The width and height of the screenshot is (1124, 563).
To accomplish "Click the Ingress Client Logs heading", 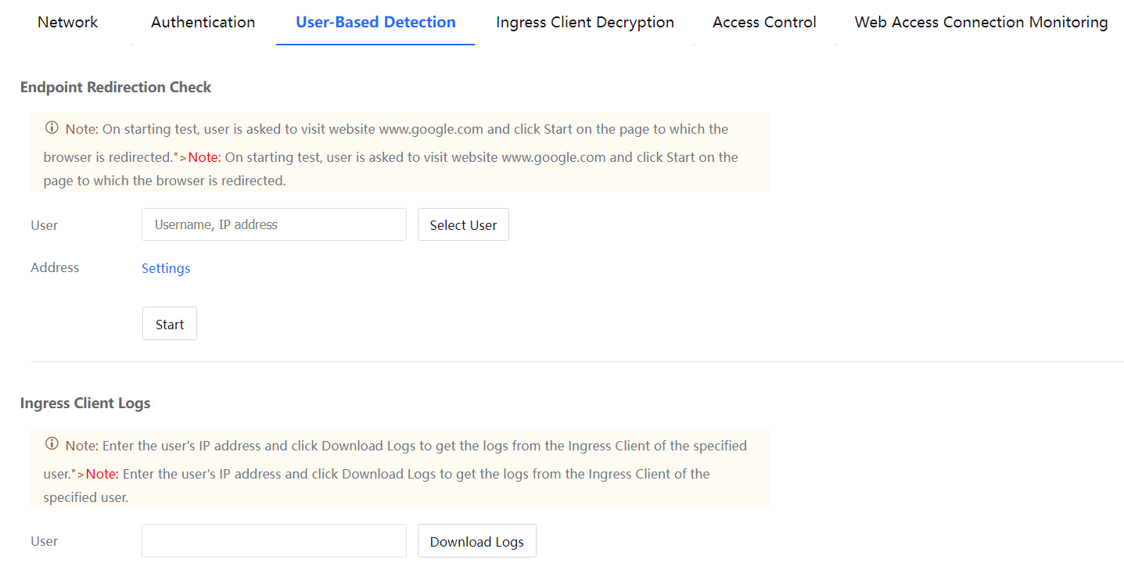I will [85, 403].
